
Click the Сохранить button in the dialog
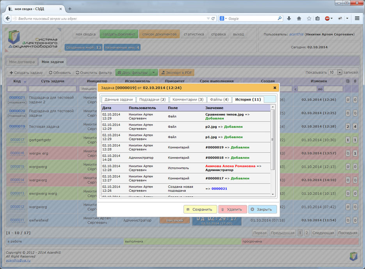coord(200,209)
